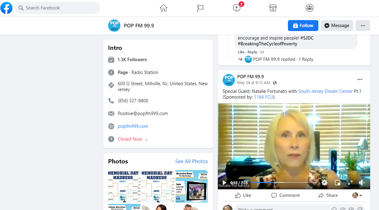This screenshot has height=210, width=379.
Task: Click the post author's POP FM avatar
Action: point(229,80)
